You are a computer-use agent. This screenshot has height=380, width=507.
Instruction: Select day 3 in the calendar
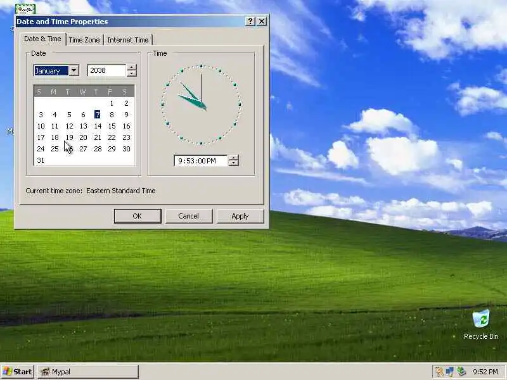tap(41, 115)
